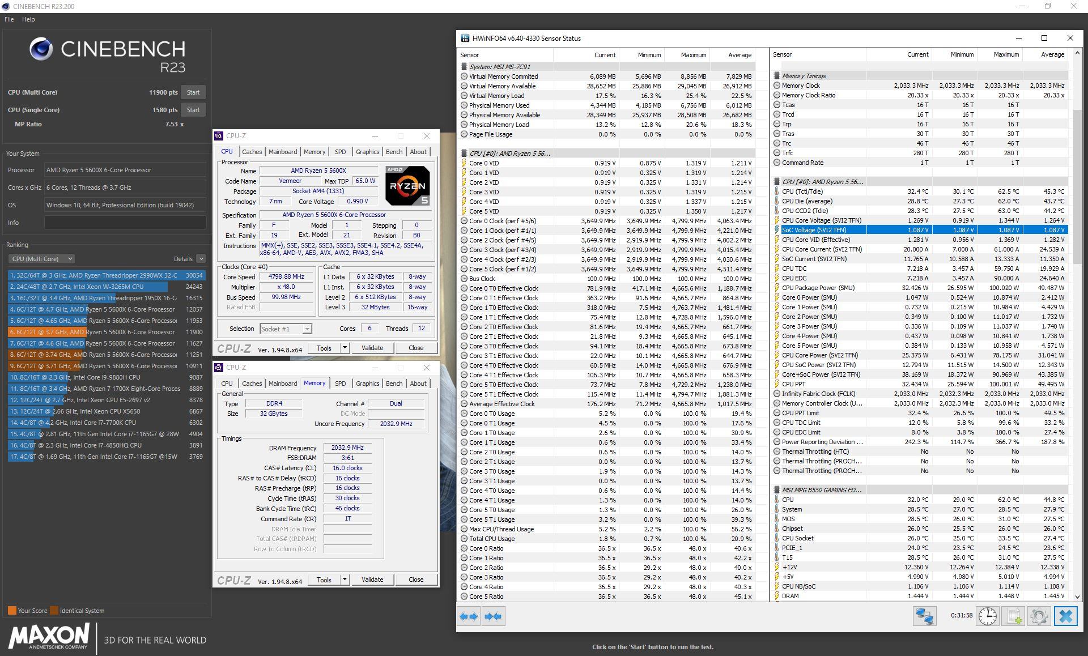Click Identical System brown legend swatch

(x=54, y=611)
